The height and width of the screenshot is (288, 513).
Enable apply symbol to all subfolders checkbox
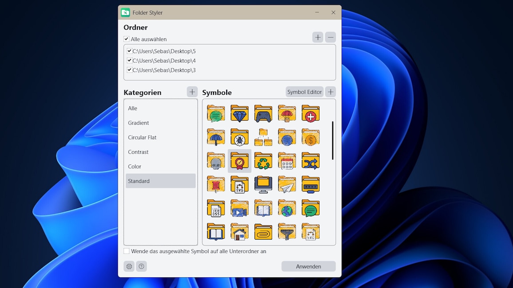tap(126, 251)
